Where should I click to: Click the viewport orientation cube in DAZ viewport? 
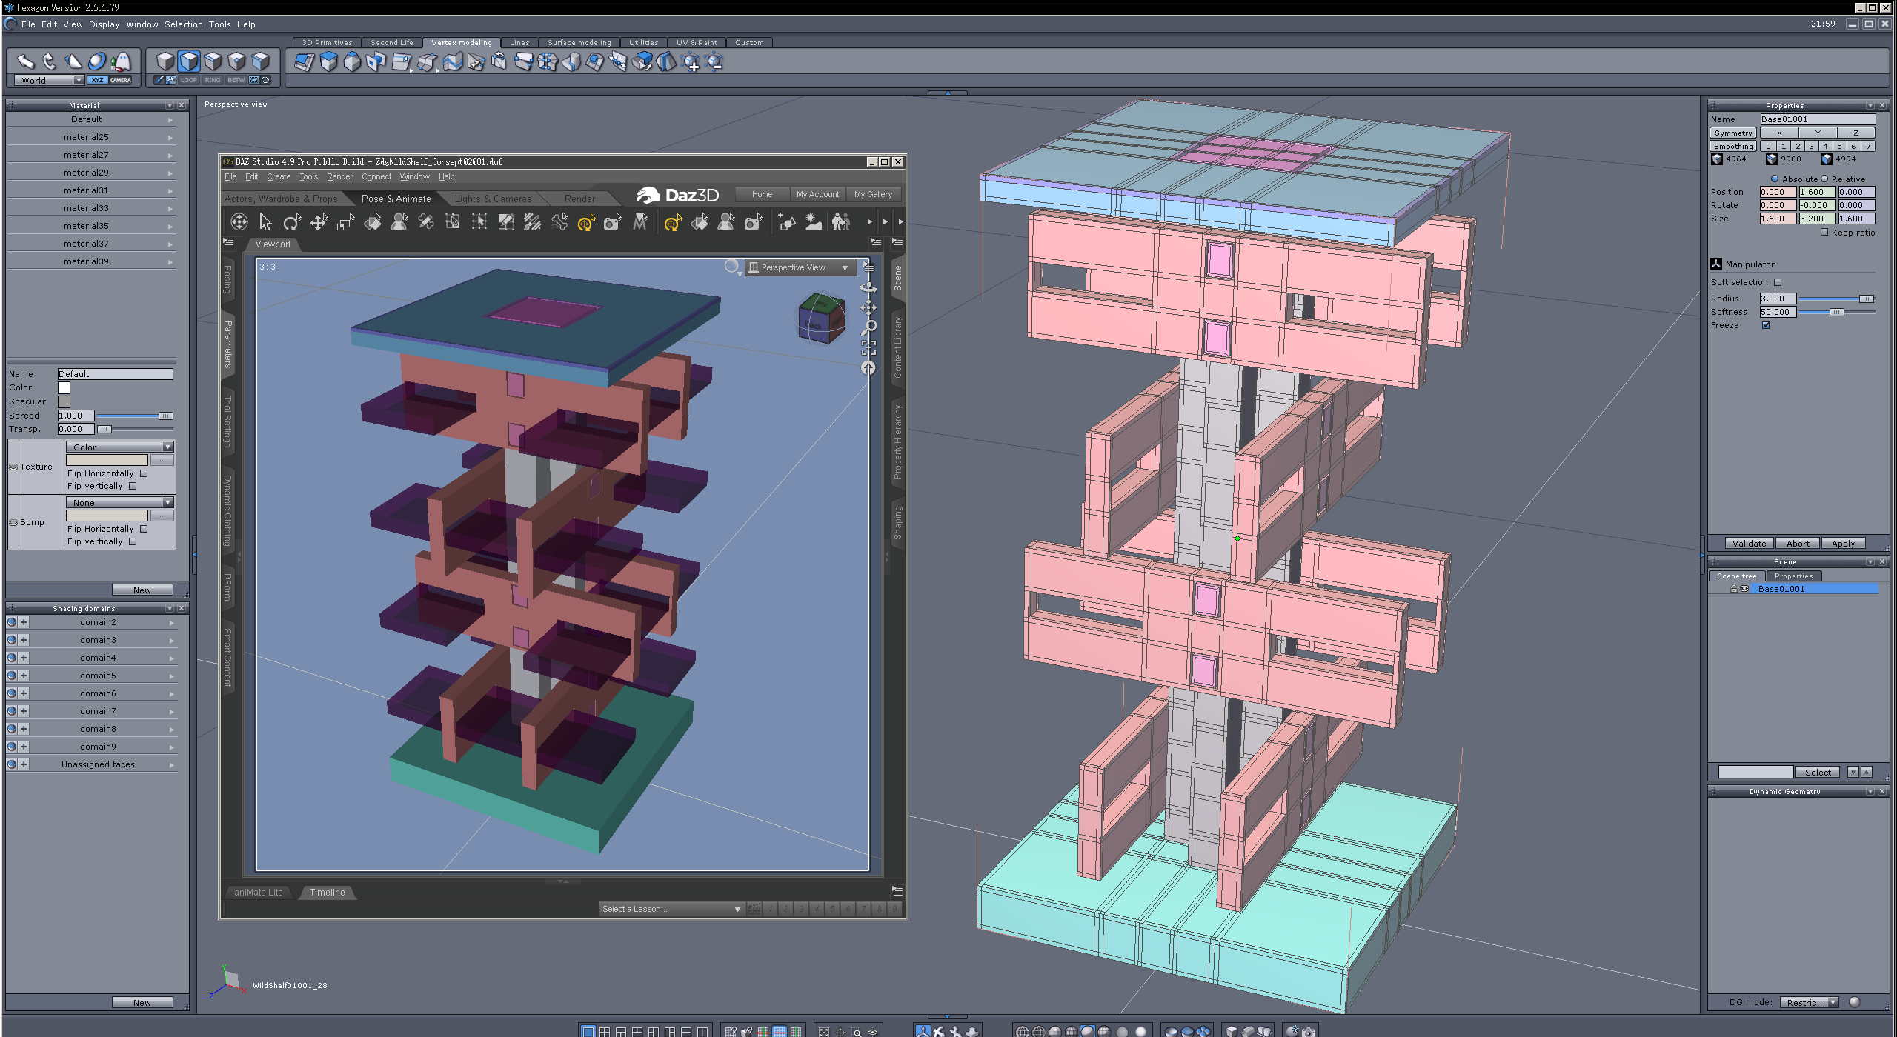(821, 319)
